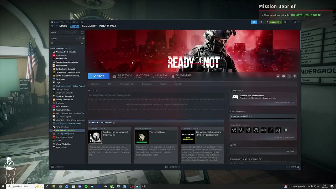Show Ready or Not game info
336x189 pixels.
pyautogui.click(x=289, y=76)
